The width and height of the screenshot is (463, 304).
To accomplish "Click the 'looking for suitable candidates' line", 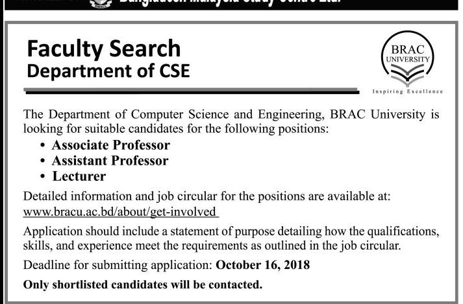I will 176,129.
